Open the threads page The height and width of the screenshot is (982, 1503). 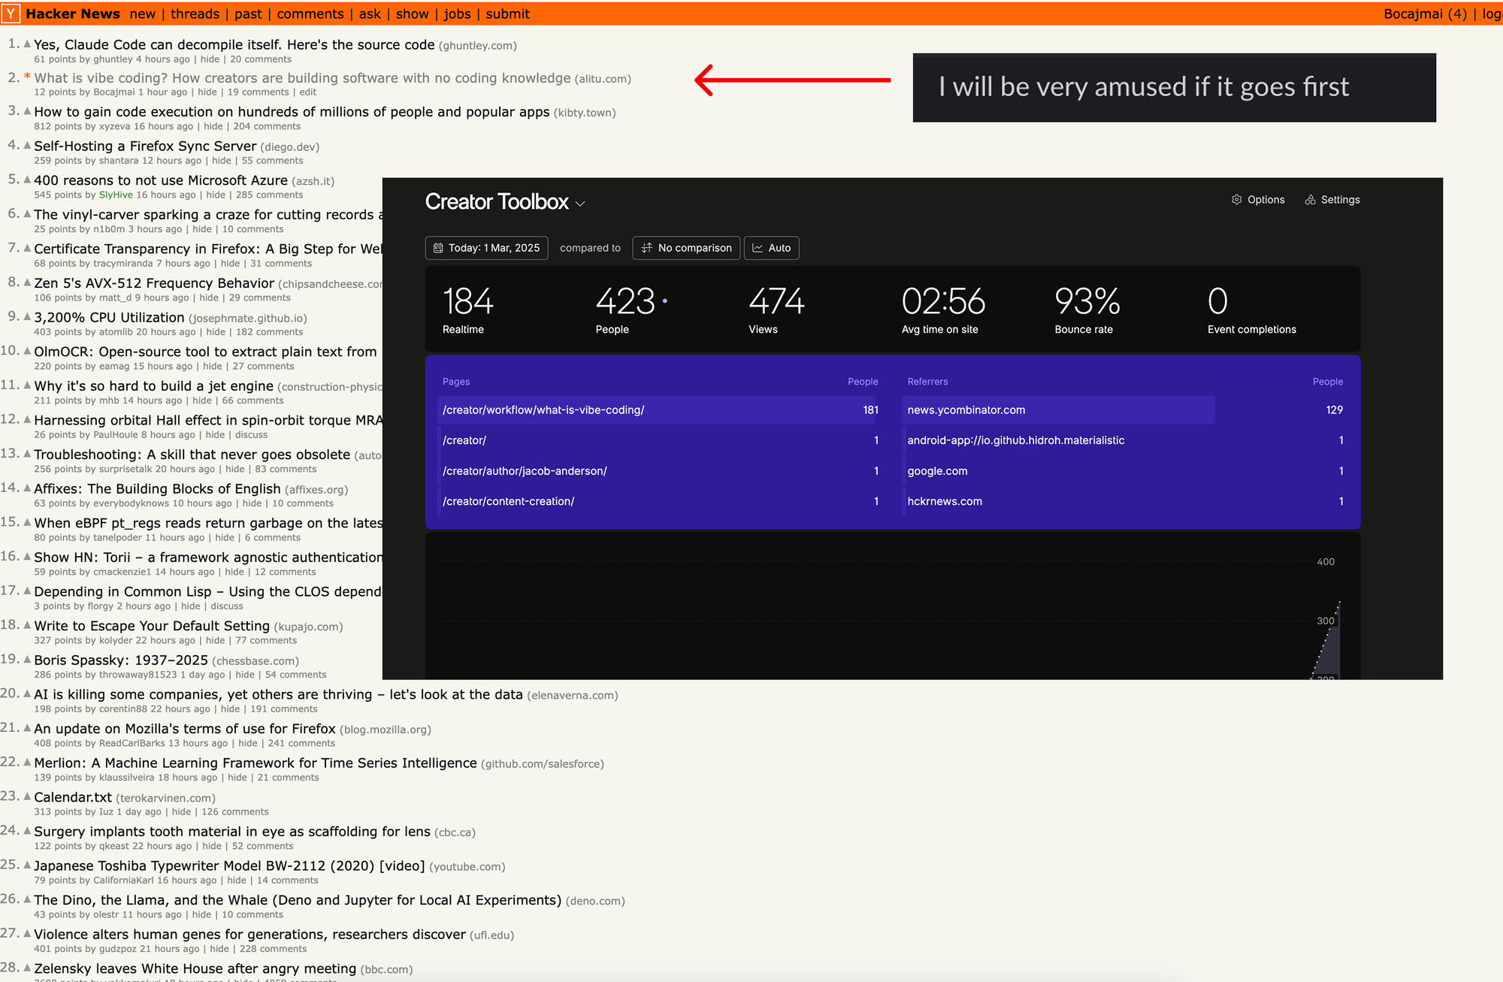195,14
